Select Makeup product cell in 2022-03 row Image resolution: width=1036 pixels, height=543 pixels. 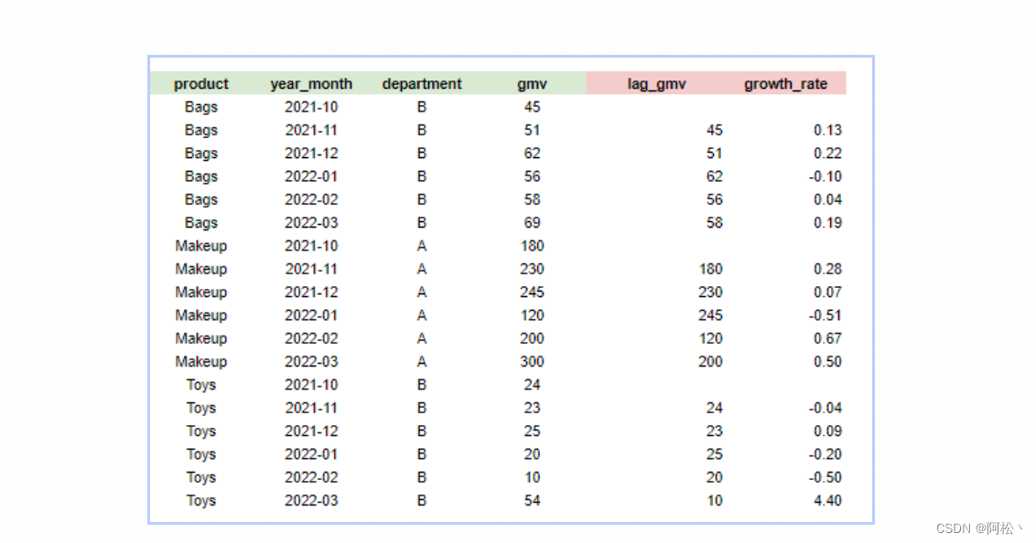[x=200, y=362]
